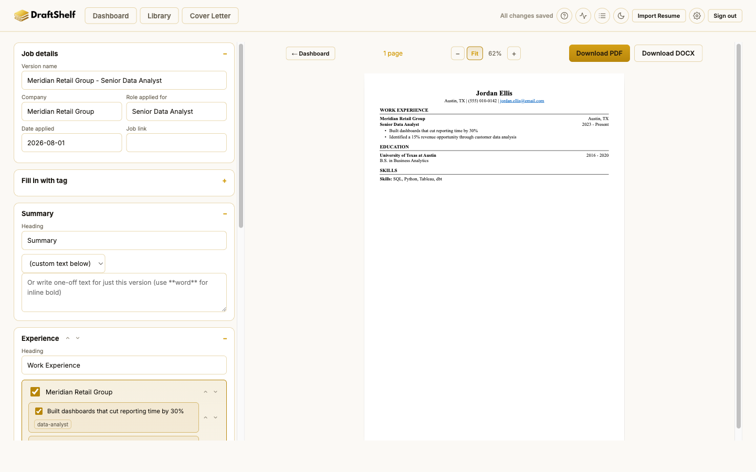Viewport: 756px width, 472px height.
Task: Click the Summary heading input
Action: click(124, 240)
